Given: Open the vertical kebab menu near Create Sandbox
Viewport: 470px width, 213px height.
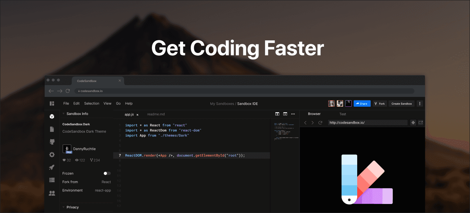Looking at the screenshot, I should 420,104.
